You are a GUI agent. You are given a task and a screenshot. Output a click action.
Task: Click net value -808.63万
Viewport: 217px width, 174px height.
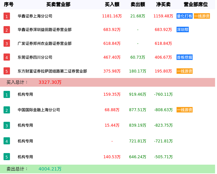coord(163,110)
